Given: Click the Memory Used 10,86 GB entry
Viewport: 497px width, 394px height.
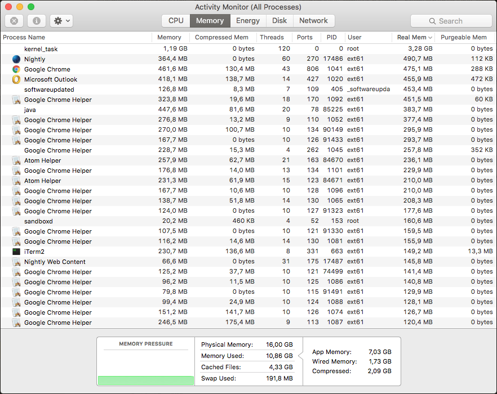Looking at the screenshot, I should pos(247,356).
